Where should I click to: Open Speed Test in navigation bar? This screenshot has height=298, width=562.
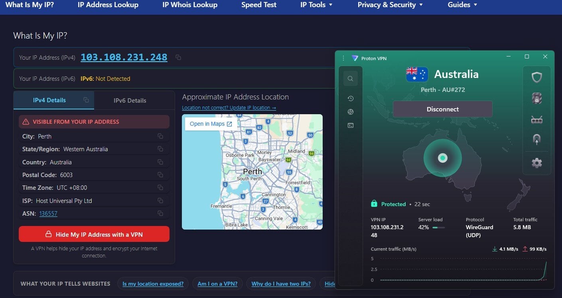[259, 5]
